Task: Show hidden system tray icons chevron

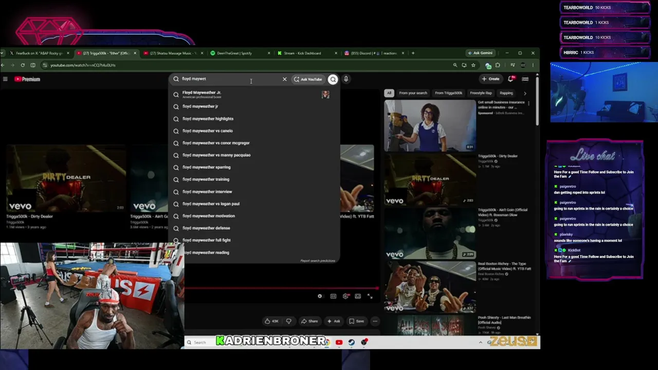Action: 481,342
